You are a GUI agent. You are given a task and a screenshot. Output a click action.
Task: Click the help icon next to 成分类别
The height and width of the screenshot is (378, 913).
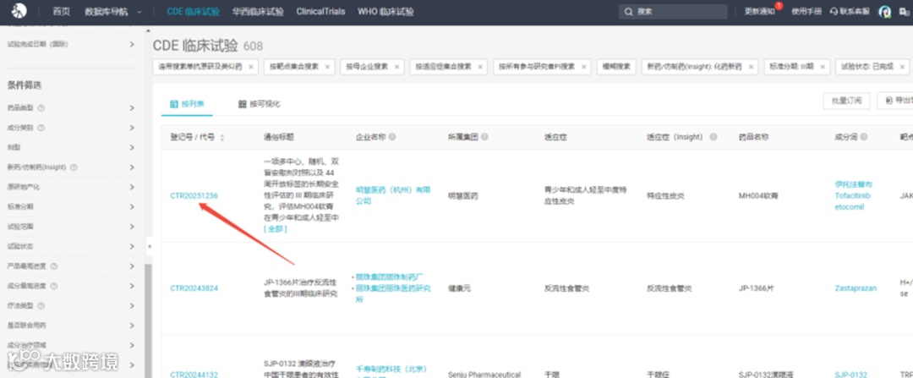tap(41, 128)
